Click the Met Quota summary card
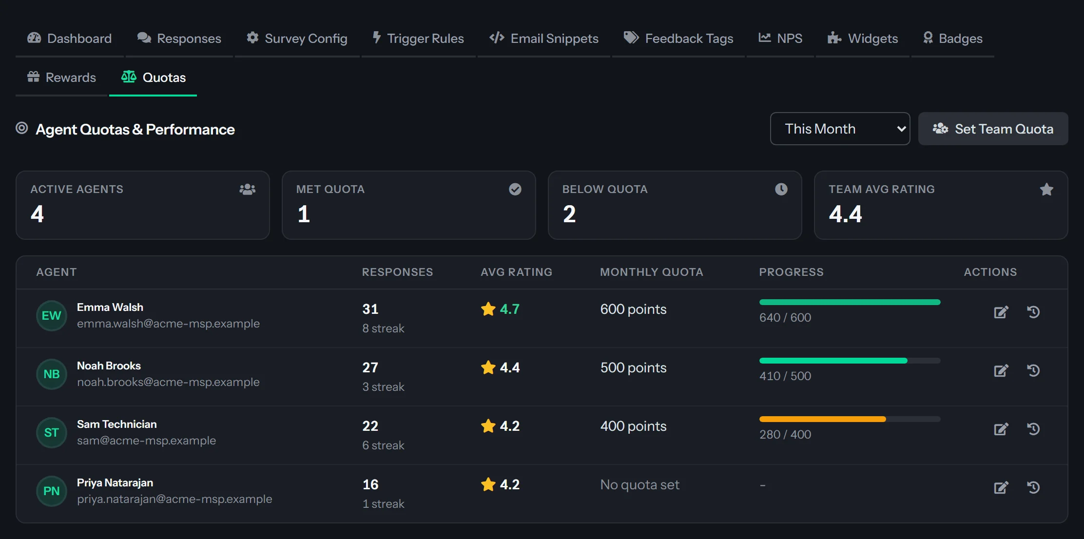This screenshot has height=539, width=1084. (x=409, y=205)
